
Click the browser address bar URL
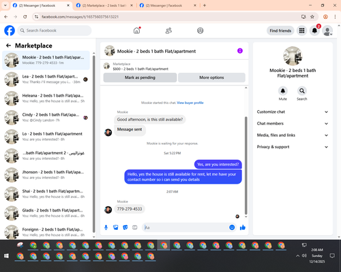(x=80, y=16)
